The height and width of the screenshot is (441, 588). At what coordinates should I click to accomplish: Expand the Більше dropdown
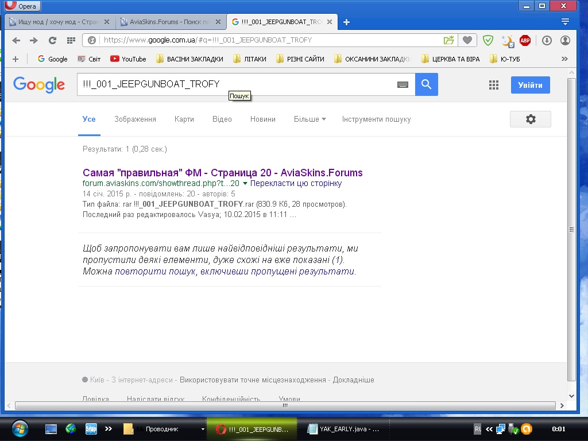pyautogui.click(x=310, y=119)
